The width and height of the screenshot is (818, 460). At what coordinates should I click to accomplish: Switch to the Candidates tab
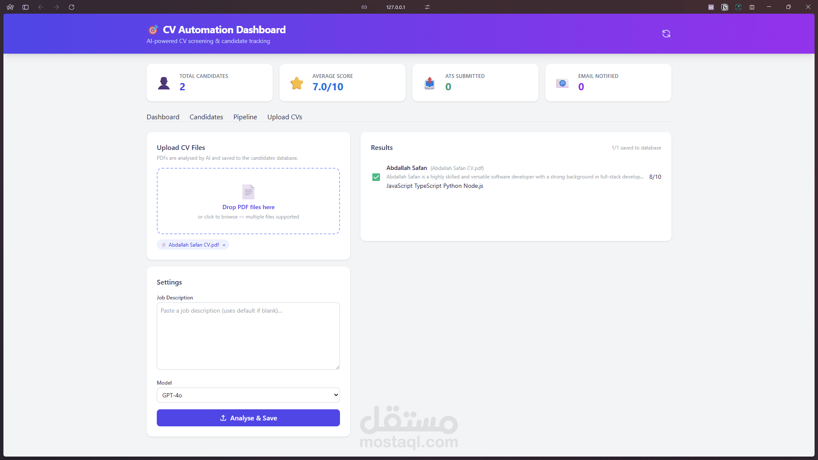click(x=206, y=117)
